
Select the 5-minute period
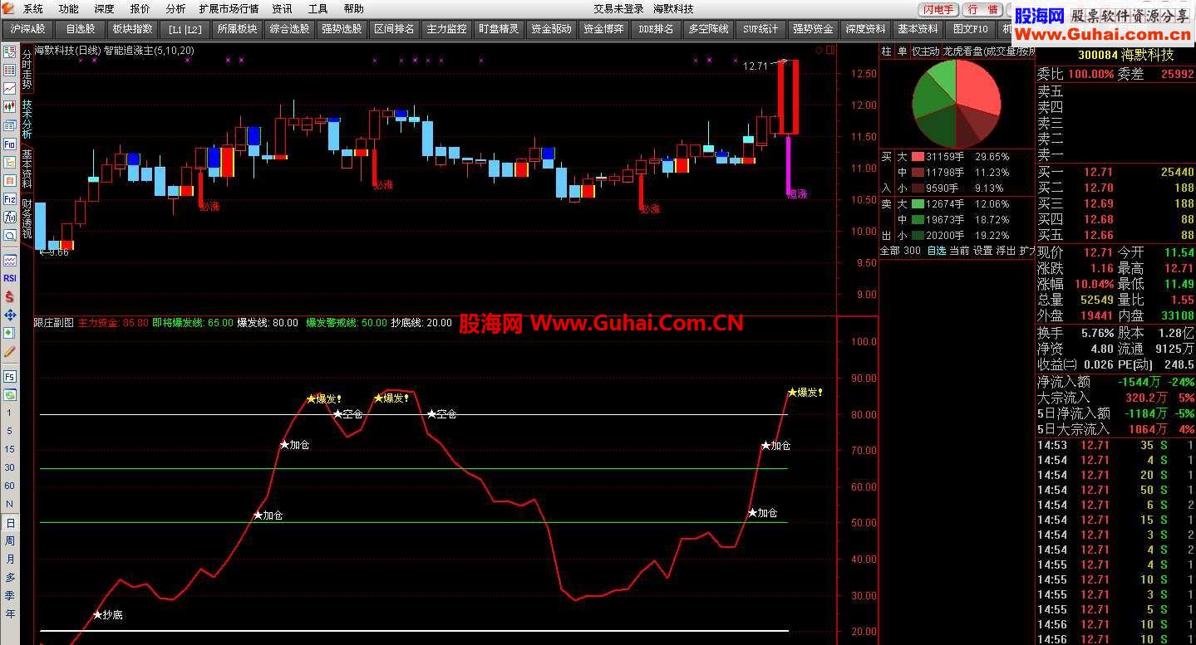click(10, 431)
